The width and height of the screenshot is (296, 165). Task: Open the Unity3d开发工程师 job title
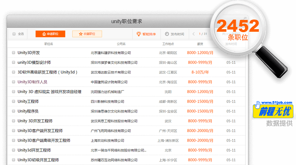click(x=34, y=150)
